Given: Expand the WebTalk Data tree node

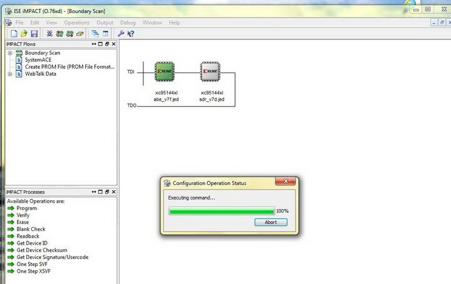Looking at the screenshot, I should 10,74.
